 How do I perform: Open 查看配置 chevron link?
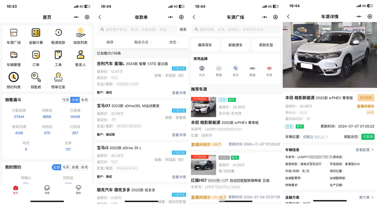point(364,150)
